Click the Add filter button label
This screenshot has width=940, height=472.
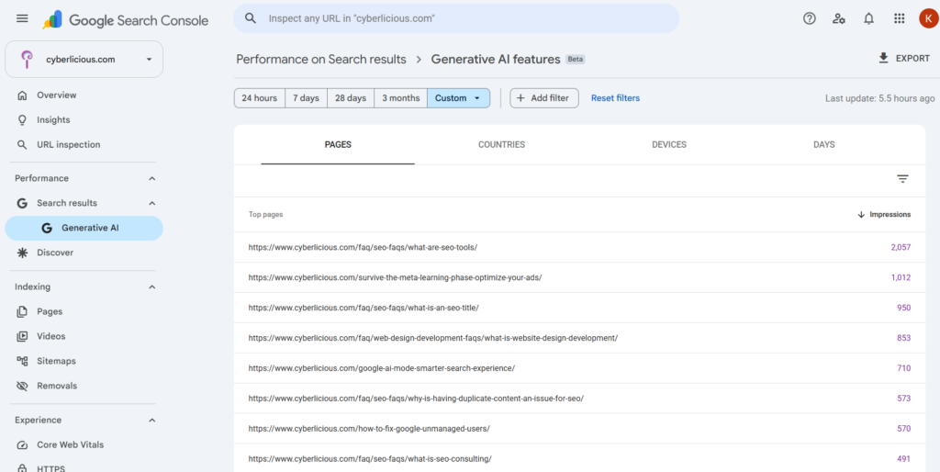(x=550, y=97)
